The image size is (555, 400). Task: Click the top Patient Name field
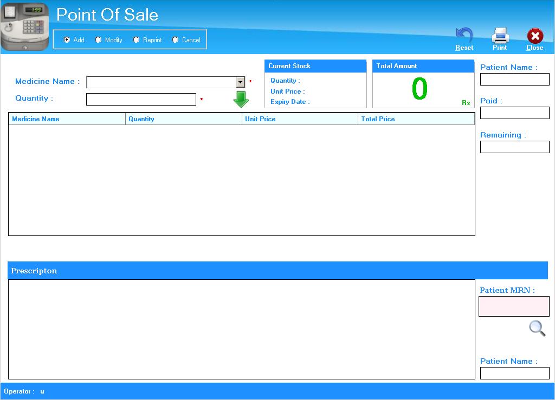pos(515,79)
